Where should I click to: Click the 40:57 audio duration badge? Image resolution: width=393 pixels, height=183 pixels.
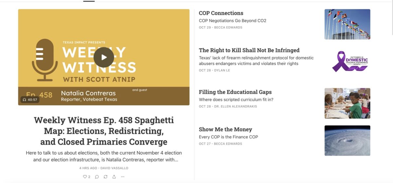[x=30, y=100]
